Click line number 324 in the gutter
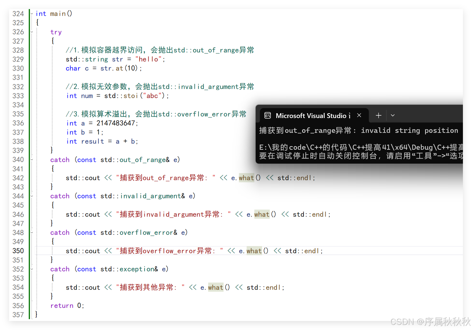 pos(18,14)
